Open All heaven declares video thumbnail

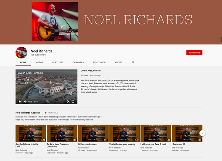93,133
